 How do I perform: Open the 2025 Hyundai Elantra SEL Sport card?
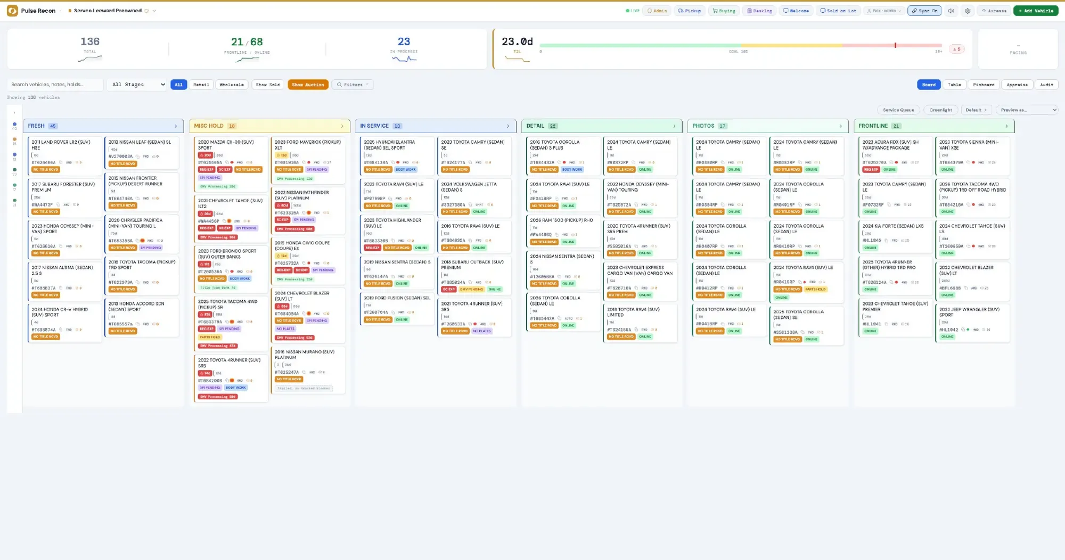click(x=397, y=155)
